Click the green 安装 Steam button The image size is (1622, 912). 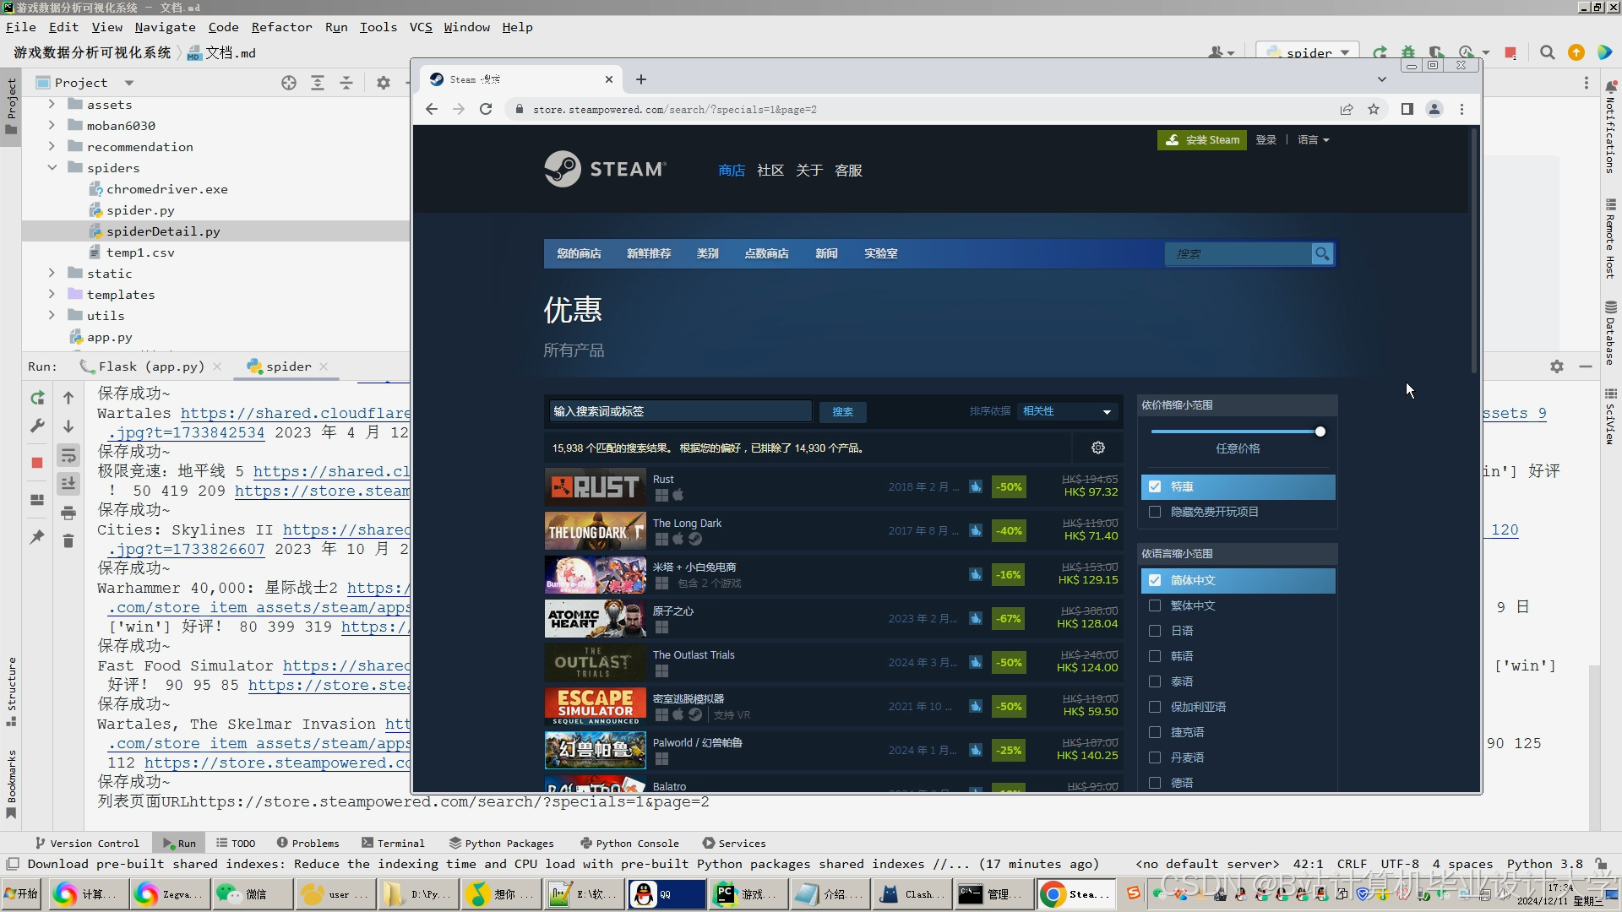pyautogui.click(x=1202, y=140)
